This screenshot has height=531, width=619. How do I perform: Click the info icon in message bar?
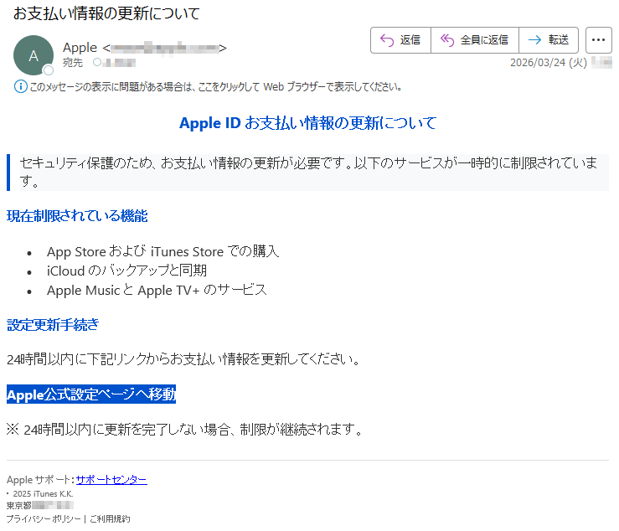(21, 86)
